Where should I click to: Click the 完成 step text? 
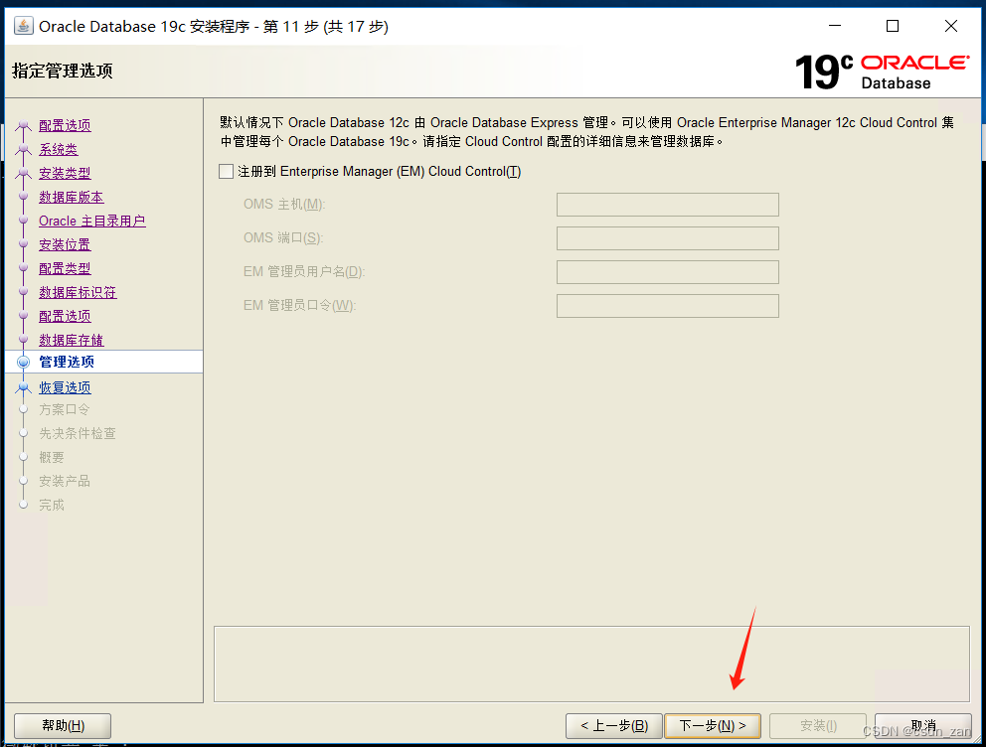(x=52, y=506)
